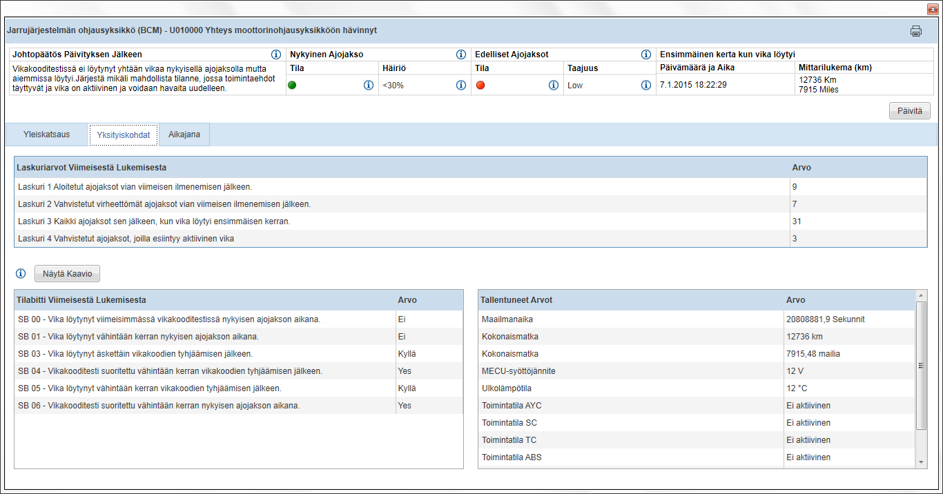The height and width of the screenshot is (494, 943).
Task: Click info icon left of Näytä Kaavio
Action: click(x=21, y=274)
